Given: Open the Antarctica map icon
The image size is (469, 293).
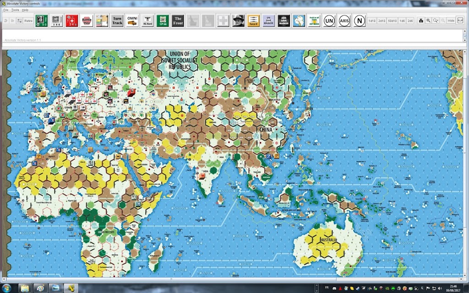Looking at the screenshot, I should [299, 21].
